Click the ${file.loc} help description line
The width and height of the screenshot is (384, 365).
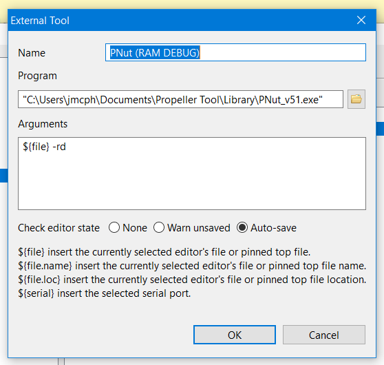click(192, 280)
